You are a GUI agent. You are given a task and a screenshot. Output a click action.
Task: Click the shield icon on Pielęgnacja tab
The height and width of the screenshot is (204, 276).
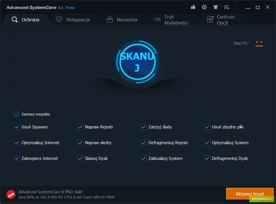pyautogui.click(x=59, y=20)
